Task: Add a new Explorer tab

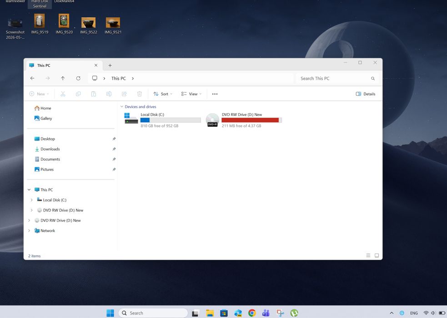Action: tap(110, 65)
